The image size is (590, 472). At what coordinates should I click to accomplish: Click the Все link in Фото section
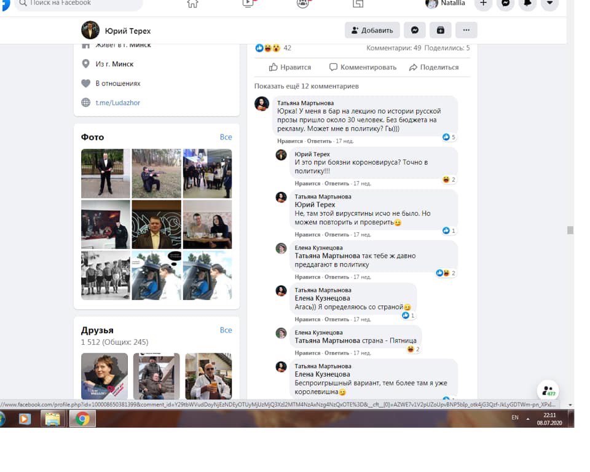click(226, 137)
